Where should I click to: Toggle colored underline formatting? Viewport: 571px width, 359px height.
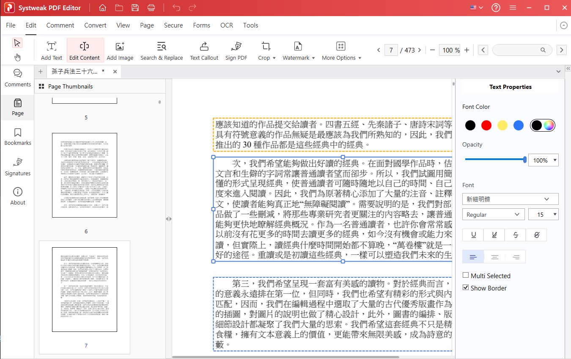point(494,235)
